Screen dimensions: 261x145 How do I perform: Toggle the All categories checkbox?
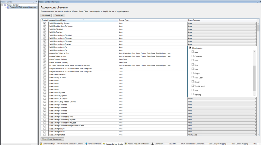[189, 48]
